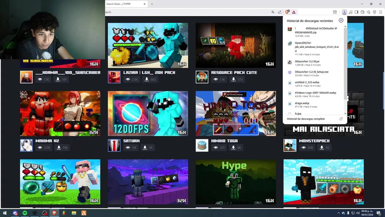
Task: Open the media playlist music-note icon
Action: 350,12
